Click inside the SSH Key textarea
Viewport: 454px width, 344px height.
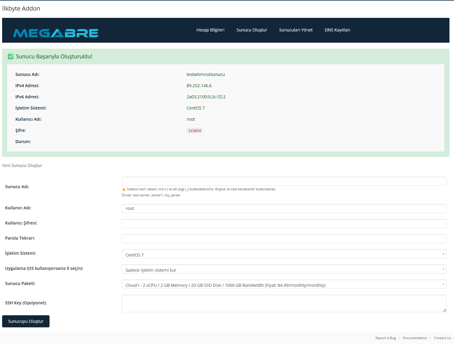point(284,303)
